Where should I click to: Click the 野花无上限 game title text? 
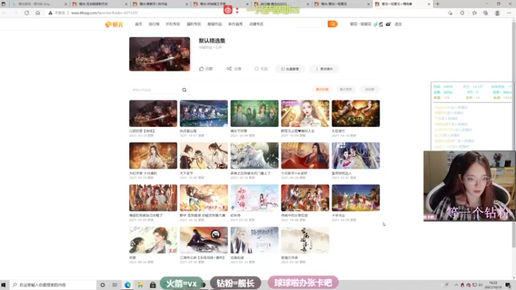point(297,131)
